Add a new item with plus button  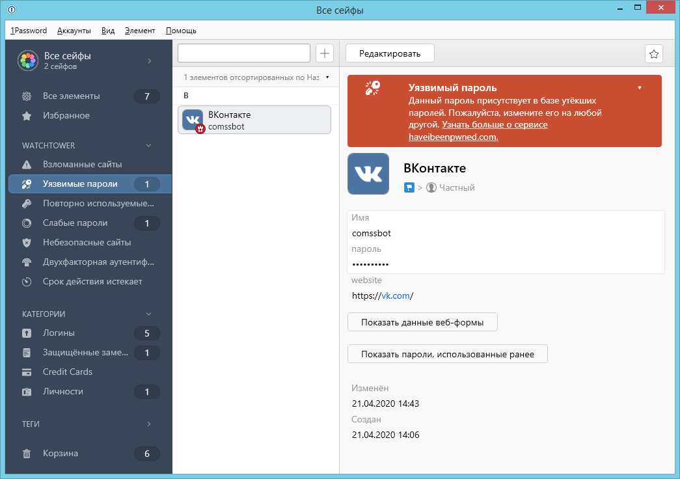pyautogui.click(x=325, y=53)
